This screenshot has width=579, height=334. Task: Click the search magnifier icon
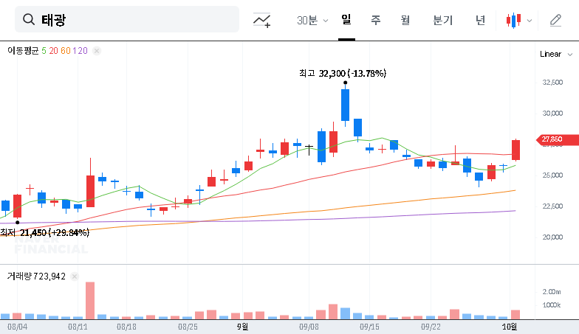point(30,20)
